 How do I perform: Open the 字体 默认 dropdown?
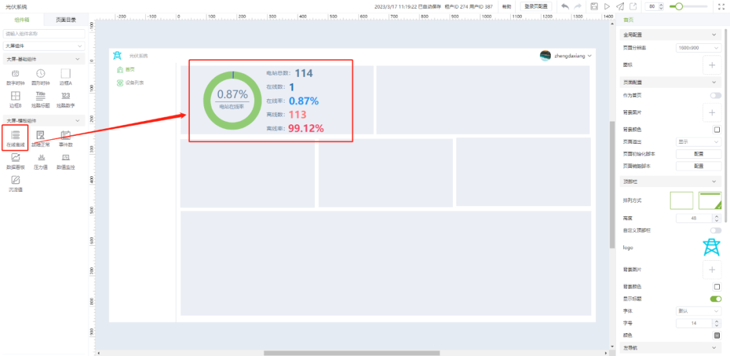pyautogui.click(x=698, y=311)
